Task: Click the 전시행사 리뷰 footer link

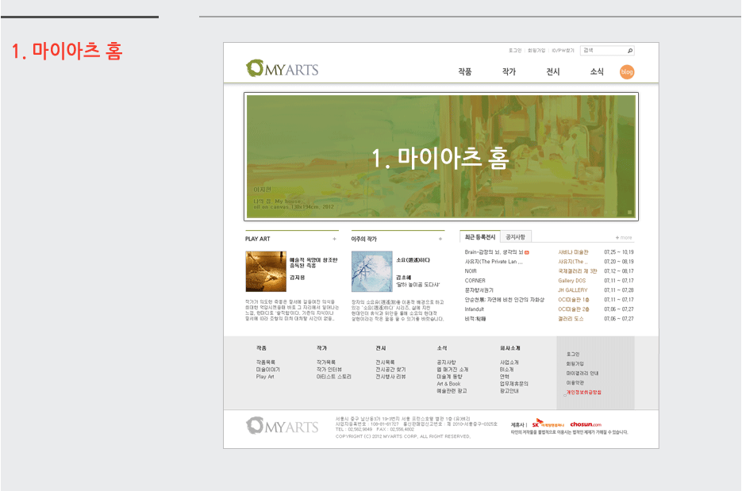Action: [390, 377]
